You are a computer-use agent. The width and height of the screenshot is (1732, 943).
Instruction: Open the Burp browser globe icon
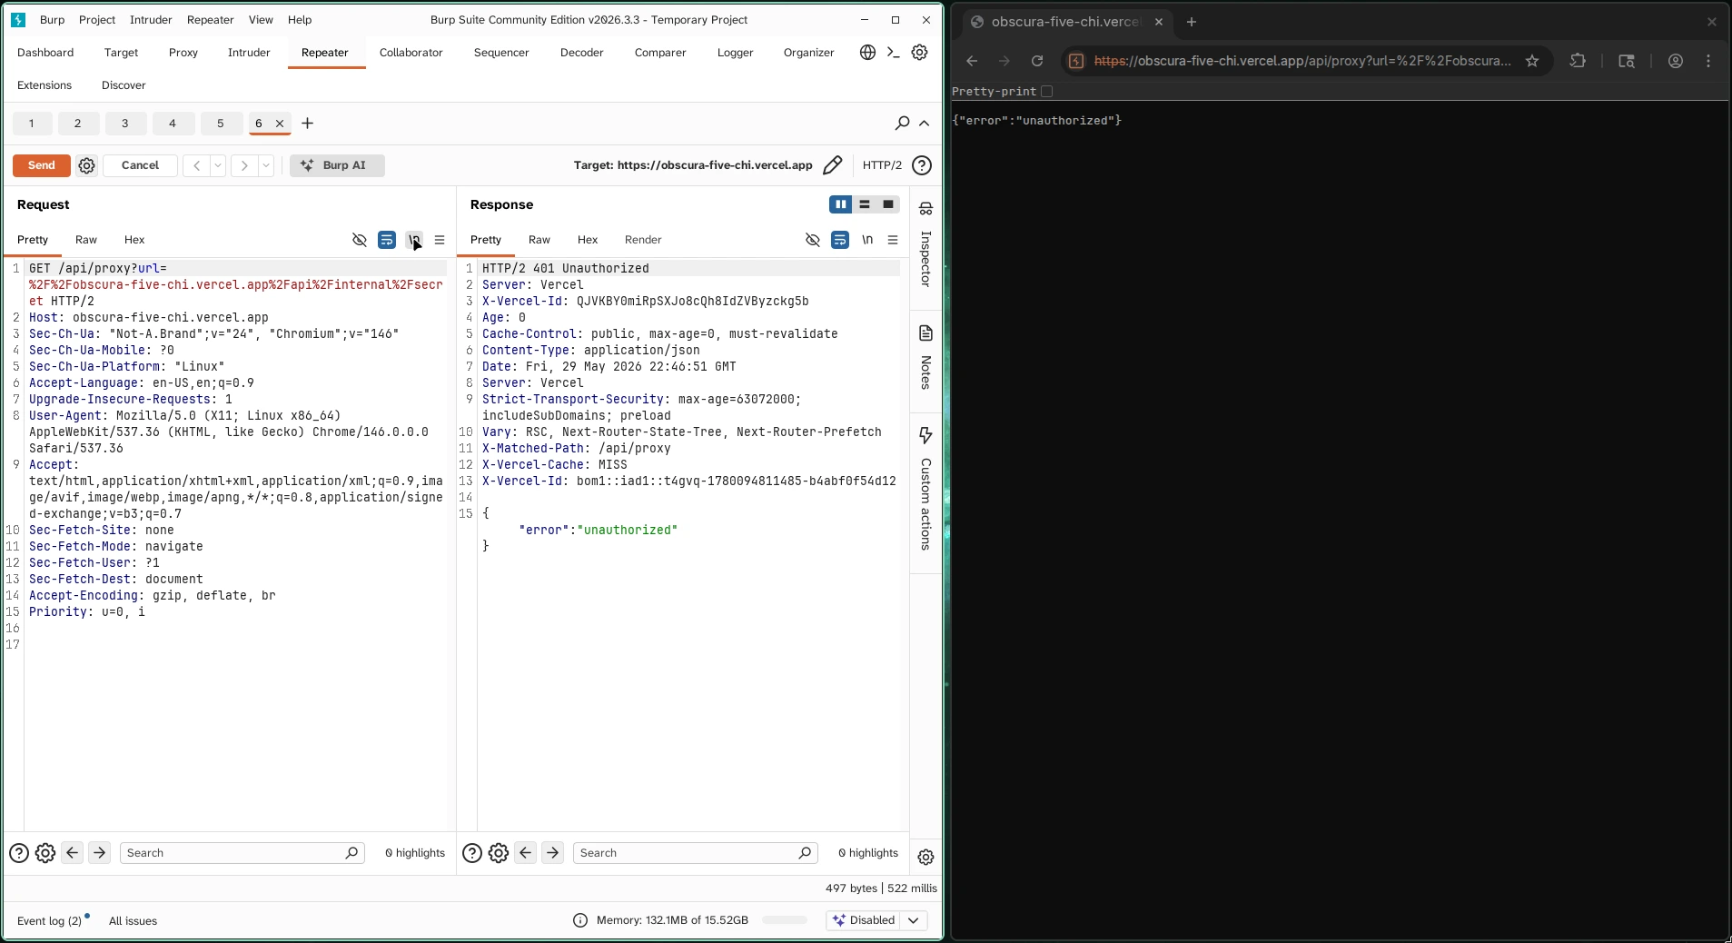tap(867, 53)
